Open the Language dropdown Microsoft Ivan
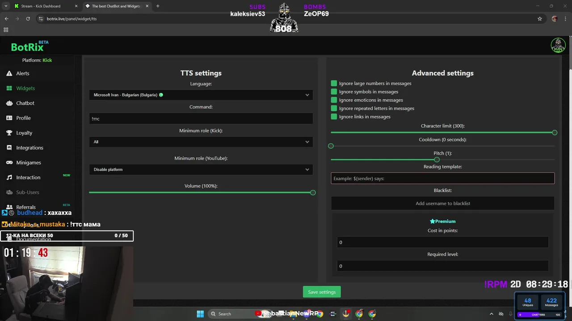The height and width of the screenshot is (321, 572). tap(201, 95)
